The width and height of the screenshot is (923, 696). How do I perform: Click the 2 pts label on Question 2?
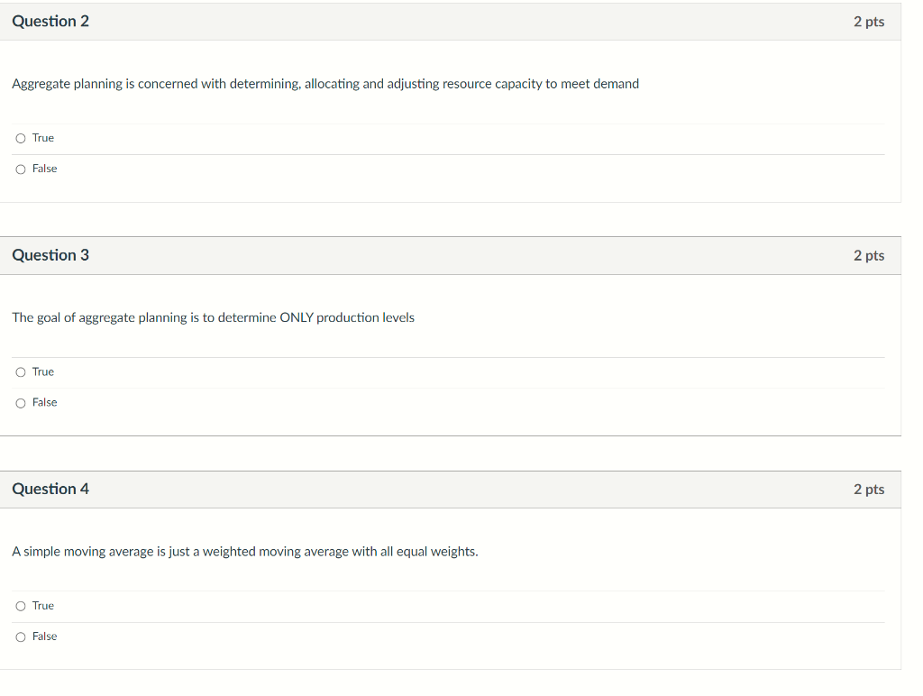[869, 22]
